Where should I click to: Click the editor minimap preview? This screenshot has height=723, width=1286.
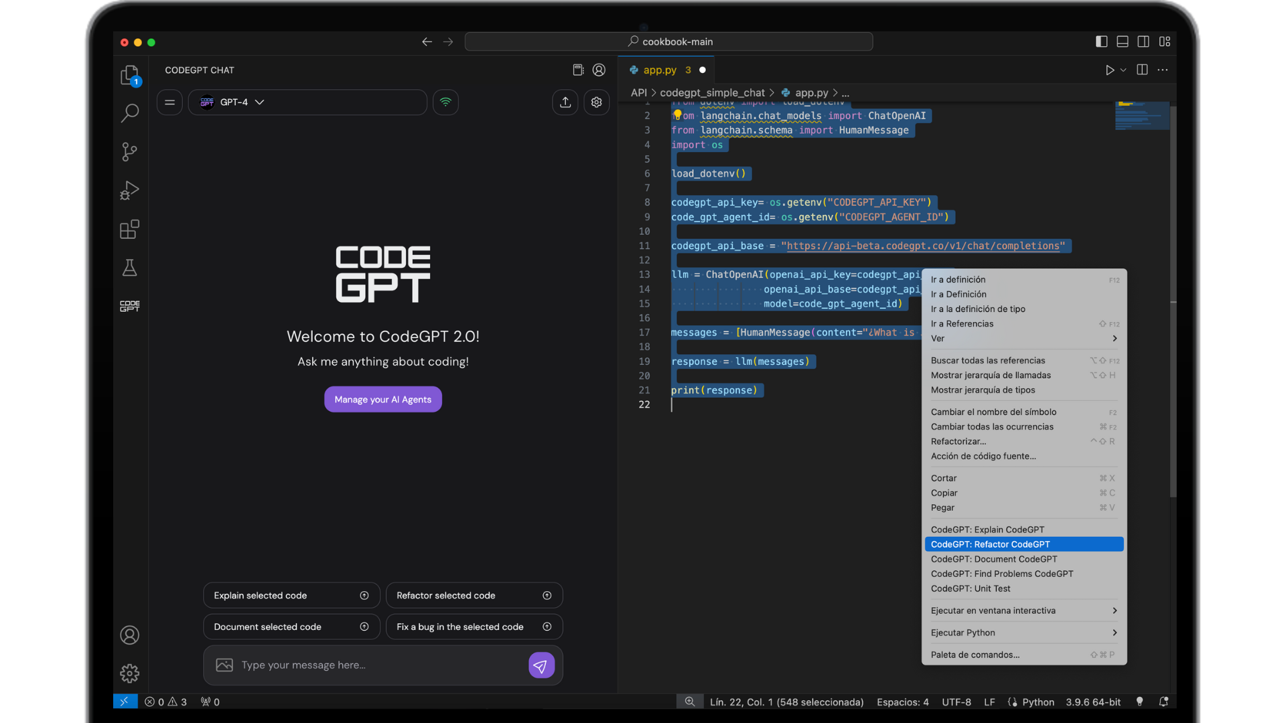tap(1141, 115)
